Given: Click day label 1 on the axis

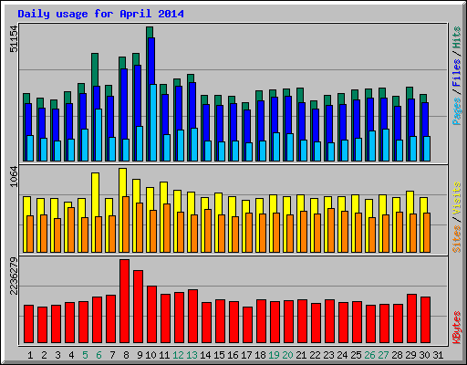Looking at the screenshot, I should [30, 355].
